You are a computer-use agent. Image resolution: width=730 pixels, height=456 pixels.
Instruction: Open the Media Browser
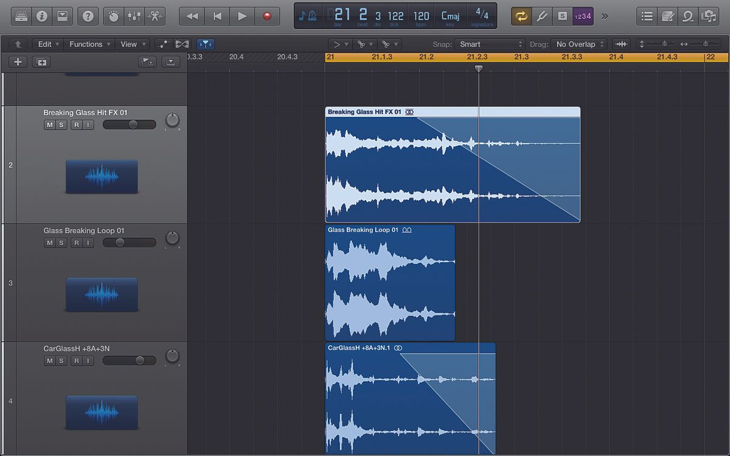tap(709, 15)
